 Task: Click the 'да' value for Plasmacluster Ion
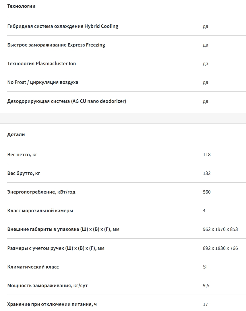tap(205, 64)
